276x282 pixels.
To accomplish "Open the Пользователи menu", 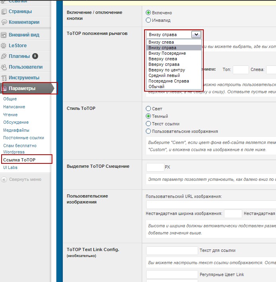I will pyautogui.click(x=25, y=67).
